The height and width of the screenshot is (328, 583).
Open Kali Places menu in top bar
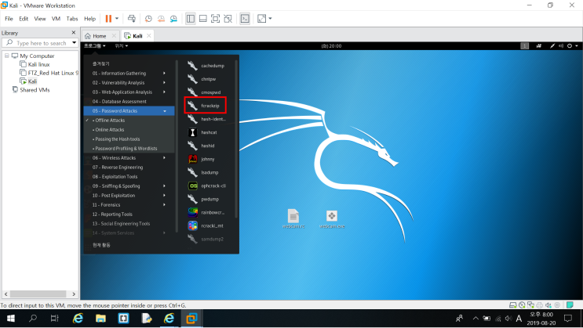point(121,46)
